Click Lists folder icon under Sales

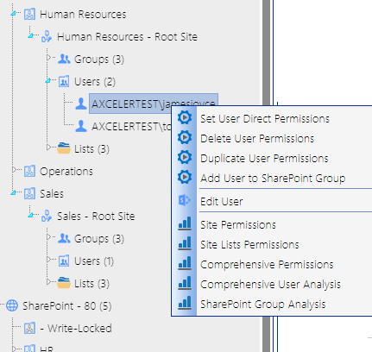coord(64,283)
